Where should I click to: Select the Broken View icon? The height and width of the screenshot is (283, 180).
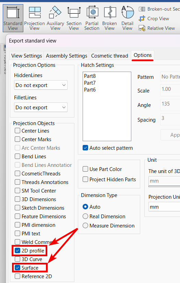pyautogui.click(x=110, y=18)
